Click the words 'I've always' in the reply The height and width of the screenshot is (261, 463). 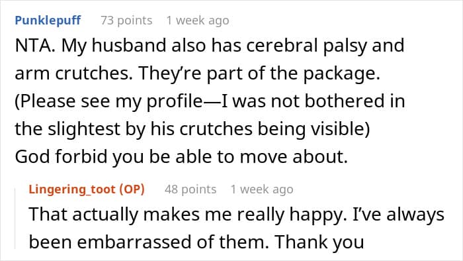[398, 214]
